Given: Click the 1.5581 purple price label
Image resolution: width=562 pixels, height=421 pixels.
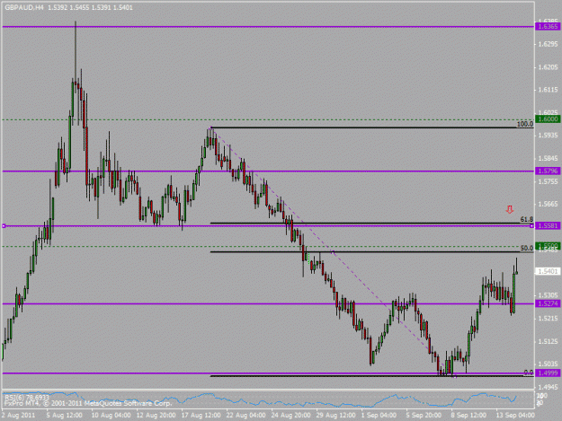Looking at the screenshot, I should pyautogui.click(x=548, y=225).
